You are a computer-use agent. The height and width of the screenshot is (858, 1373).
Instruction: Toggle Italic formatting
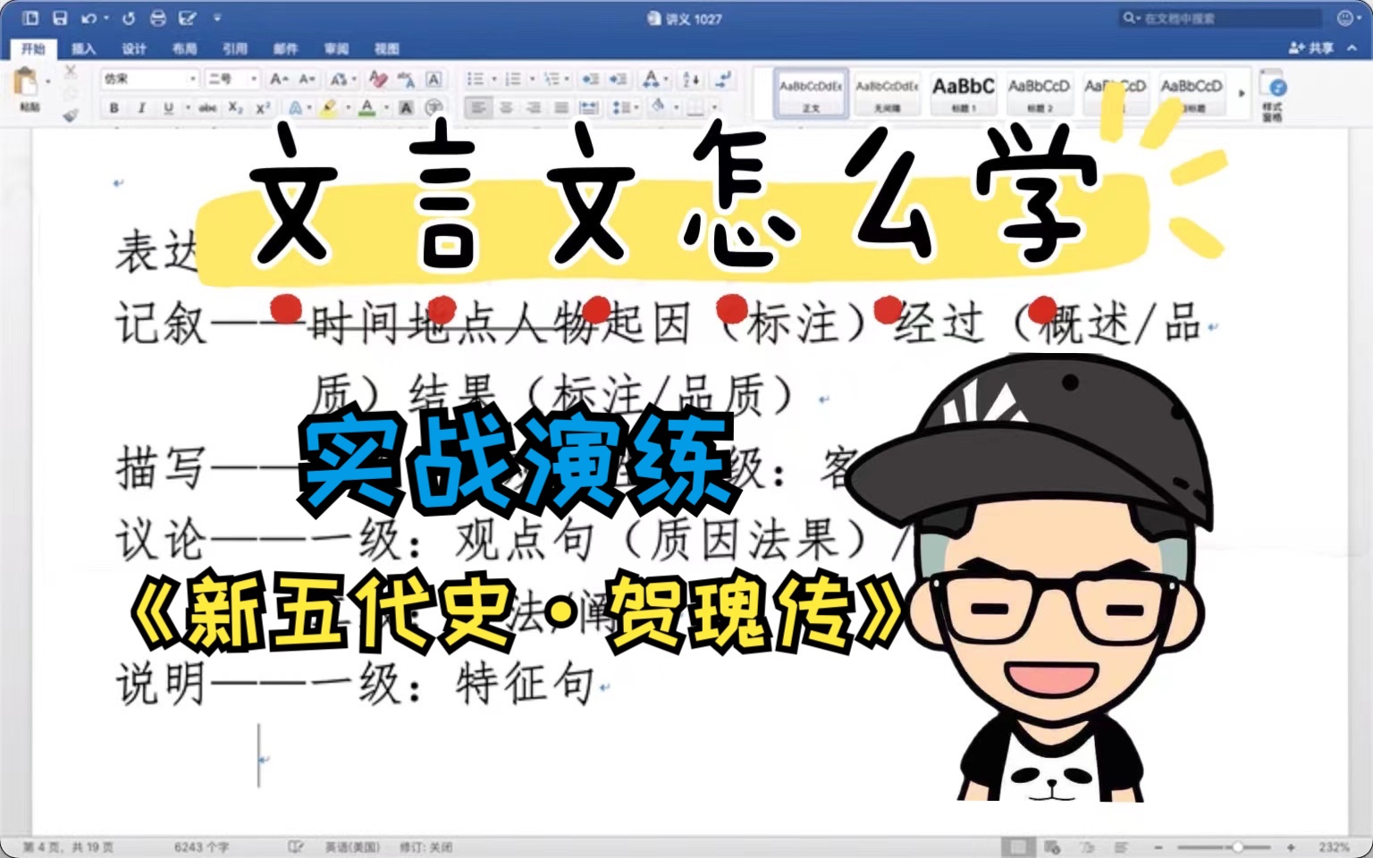pos(141,107)
